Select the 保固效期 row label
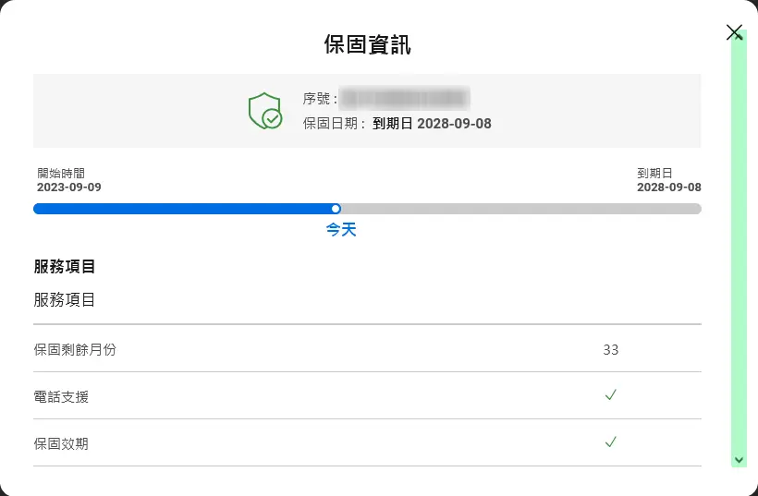The image size is (758, 496). tap(61, 443)
